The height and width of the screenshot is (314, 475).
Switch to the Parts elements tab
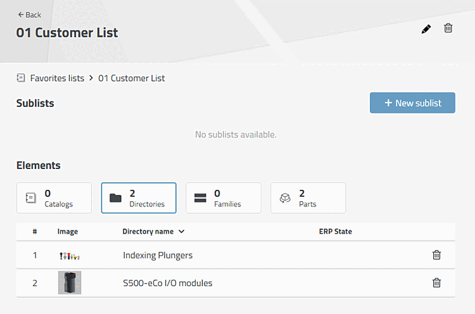pyautogui.click(x=308, y=198)
